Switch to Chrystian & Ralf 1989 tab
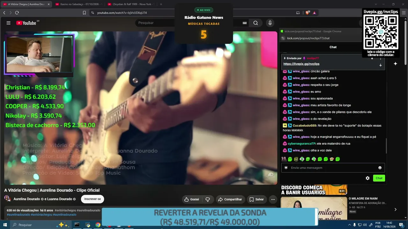 [131, 4]
